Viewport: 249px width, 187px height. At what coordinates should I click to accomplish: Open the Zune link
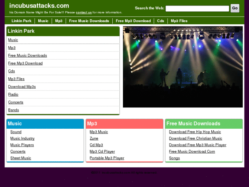(94, 139)
